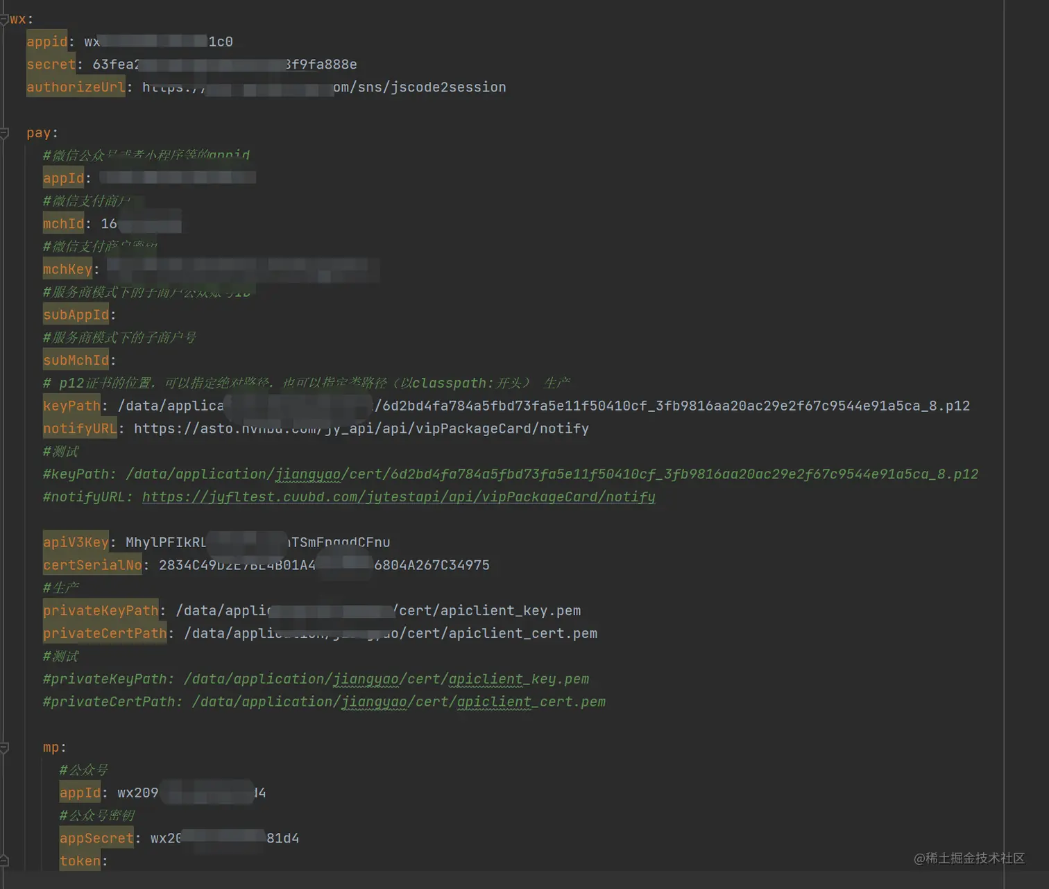Select the appId key with value wx209
Screen dimensions: 1049x889
pyautogui.click(x=80, y=793)
